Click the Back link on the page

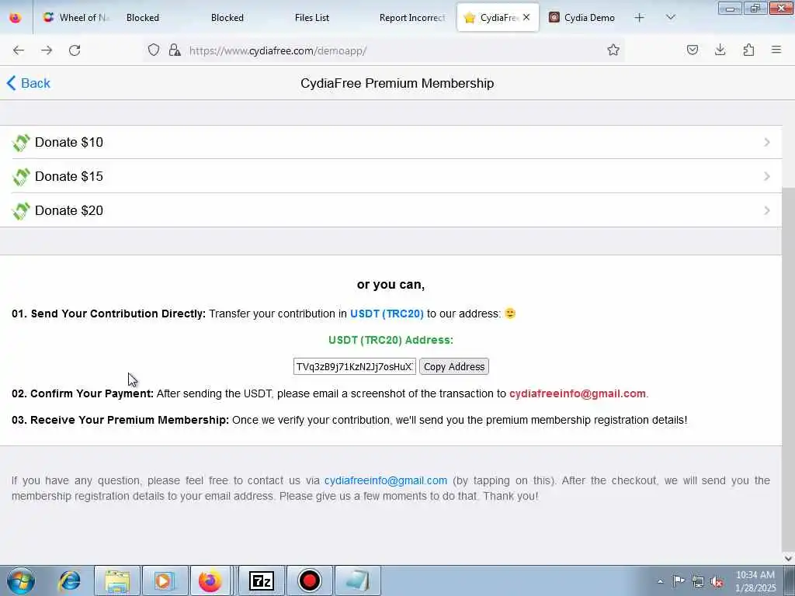pos(29,83)
